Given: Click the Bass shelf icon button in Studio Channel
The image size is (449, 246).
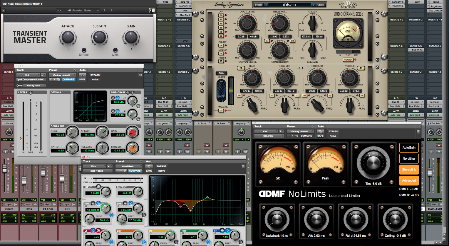Looking at the screenshot, I should click(241, 68).
